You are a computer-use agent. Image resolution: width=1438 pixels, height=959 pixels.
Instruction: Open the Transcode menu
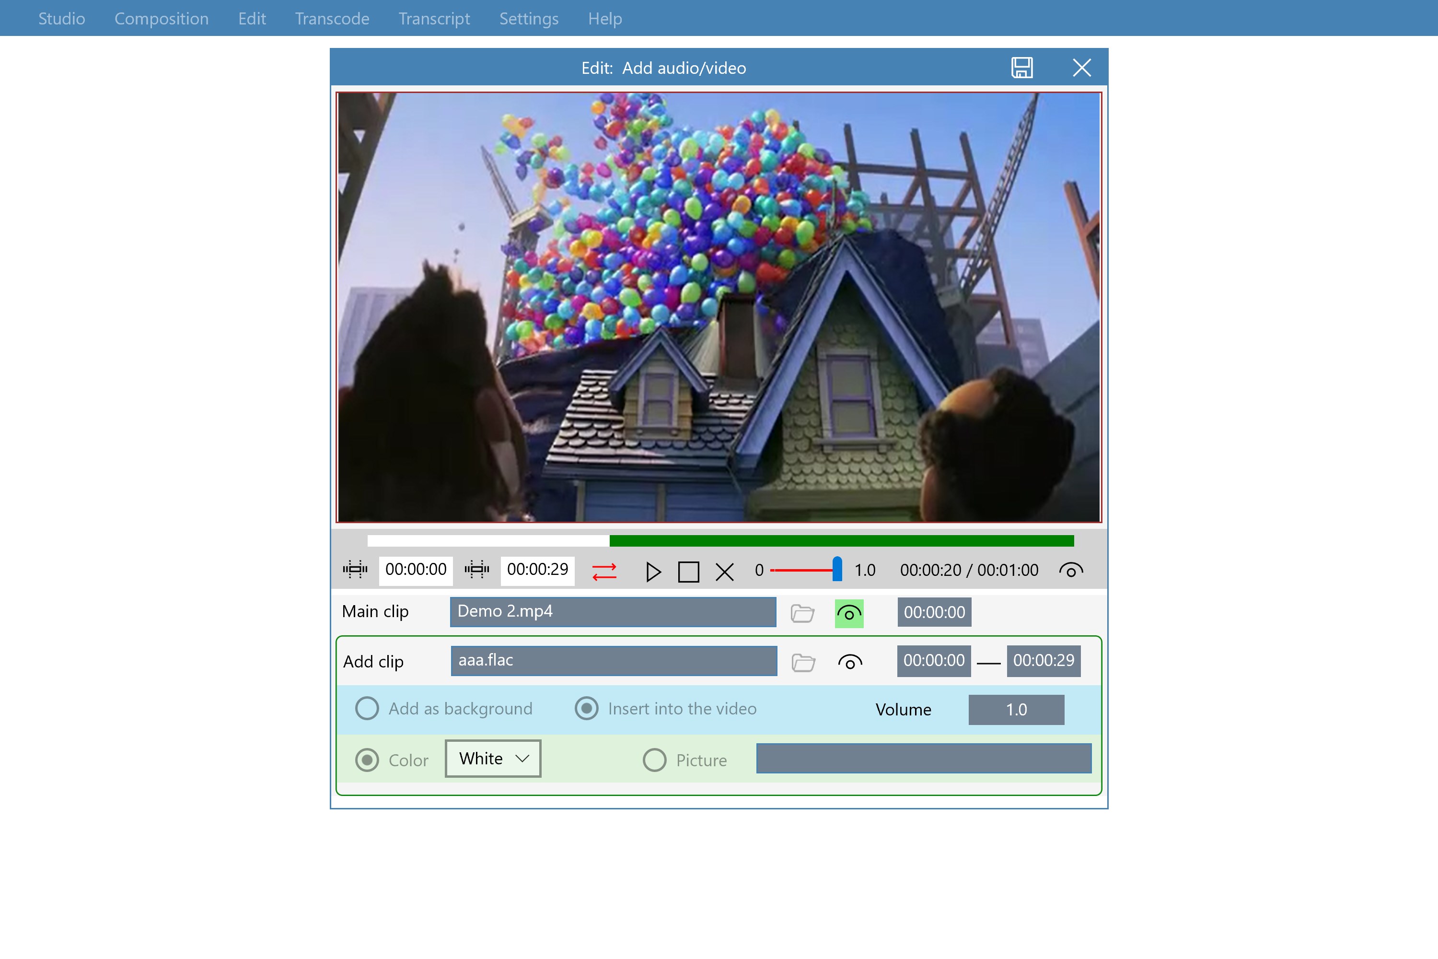332,18
